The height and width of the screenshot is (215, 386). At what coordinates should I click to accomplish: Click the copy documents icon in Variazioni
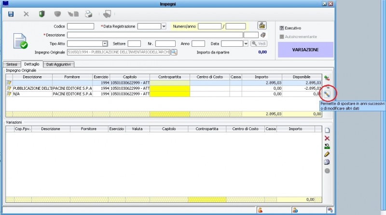click(327, 162)
